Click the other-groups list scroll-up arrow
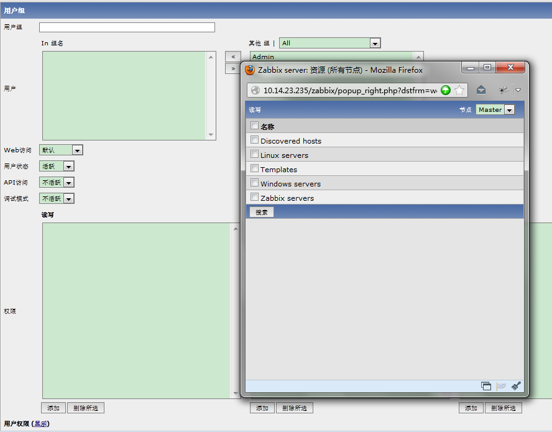 [x=418, y=57]
